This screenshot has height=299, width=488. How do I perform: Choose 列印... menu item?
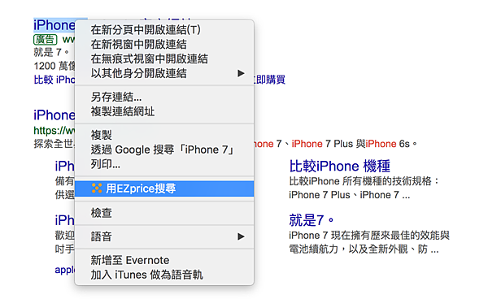point(164,164)
